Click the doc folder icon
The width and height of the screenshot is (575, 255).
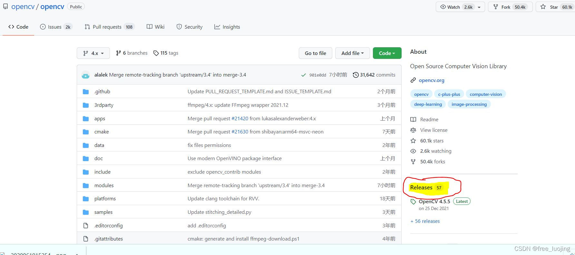86,159
